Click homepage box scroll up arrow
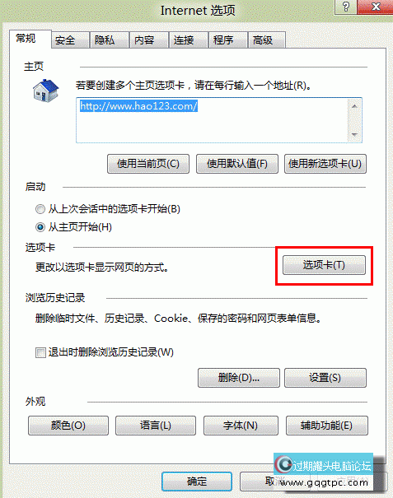The height and width of the screenshot is (498, 393). coord(354,106)
